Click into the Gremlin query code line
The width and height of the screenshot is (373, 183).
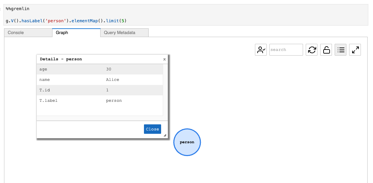66,21
